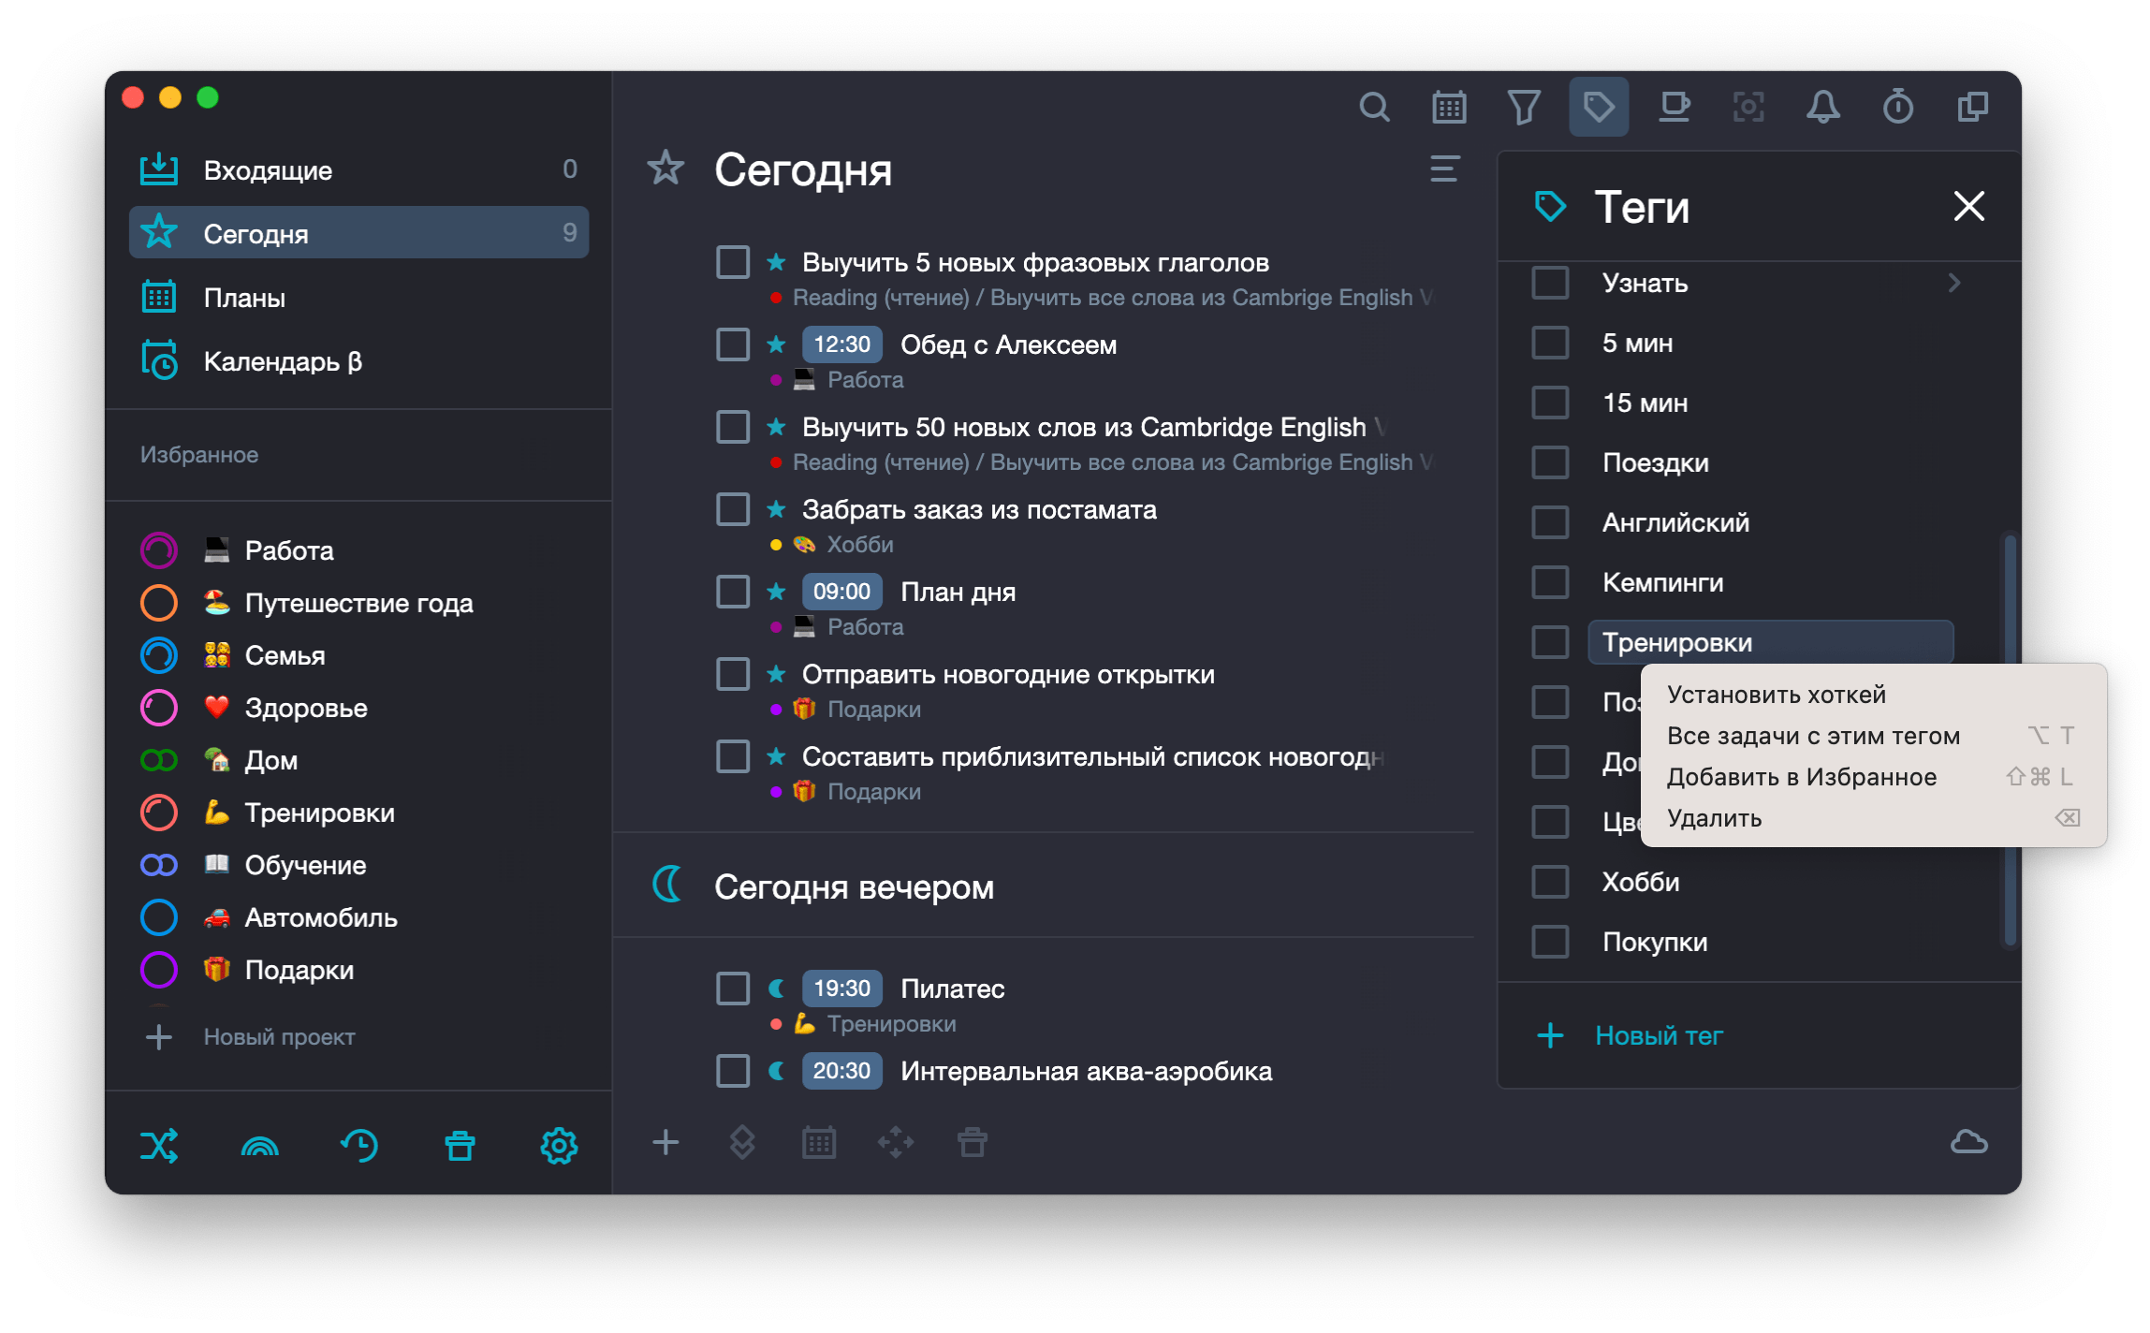Open the focus mode coffee cup icon
2150x1333 pixels.
(1674, 108)
